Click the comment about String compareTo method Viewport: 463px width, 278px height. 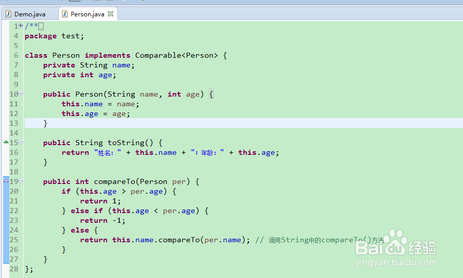pos(320,240)
